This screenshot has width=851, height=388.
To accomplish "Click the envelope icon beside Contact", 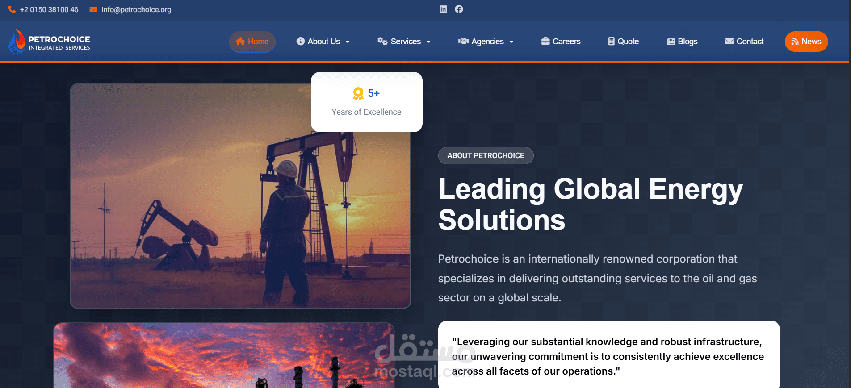I will pyautogui.click(x=729, y=42).
